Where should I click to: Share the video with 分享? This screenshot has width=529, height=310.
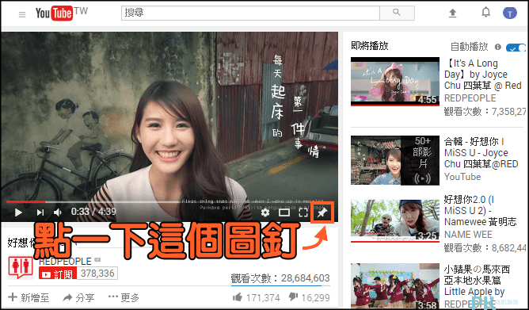(x=78, y=297)
